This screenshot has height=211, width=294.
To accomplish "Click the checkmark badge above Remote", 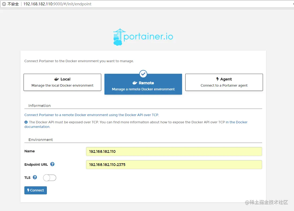I will point(143,74).
